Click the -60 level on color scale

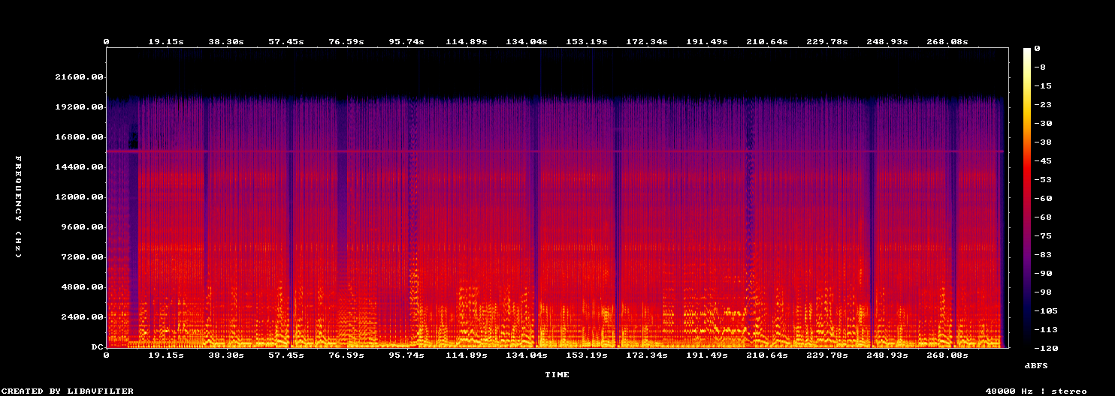(1043, 199)
